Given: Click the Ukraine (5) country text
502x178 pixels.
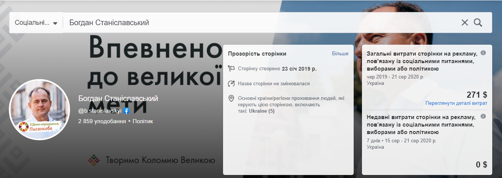Looking at the screenshot, I should tap(262, 111).
